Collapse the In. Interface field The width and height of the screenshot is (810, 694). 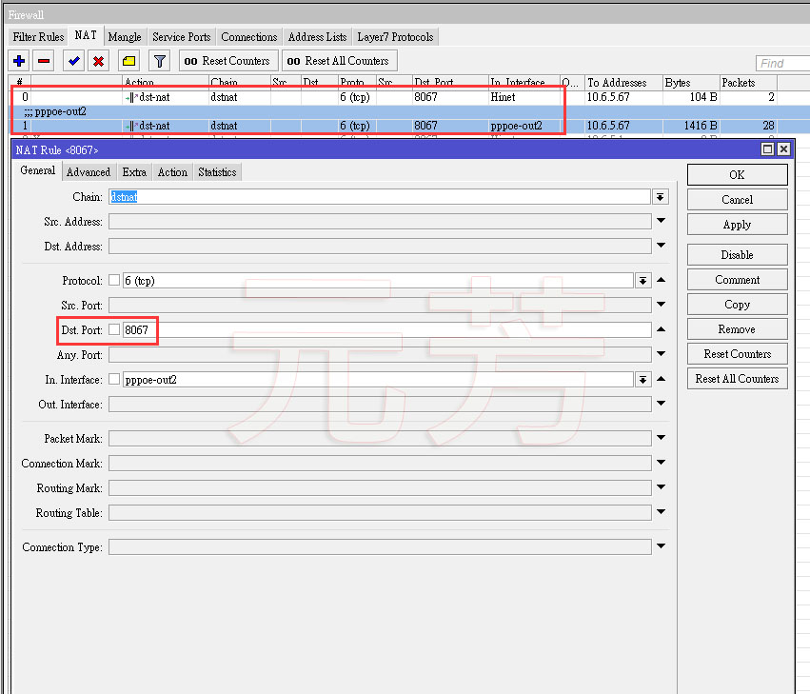coord(662,379)
